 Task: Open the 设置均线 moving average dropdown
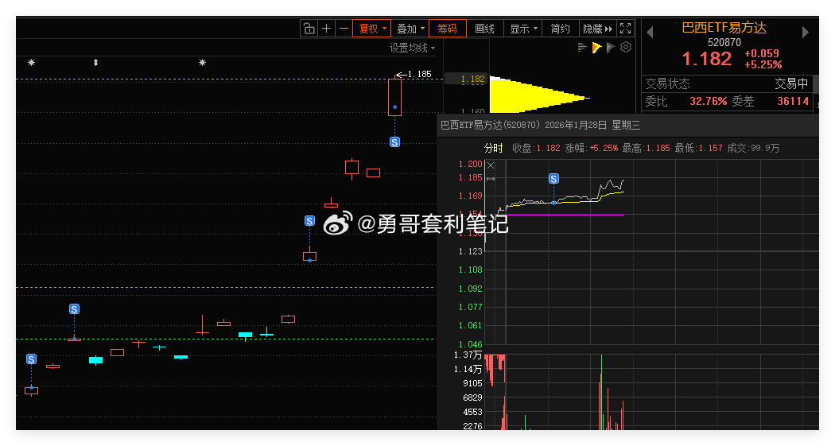pos(412,48)
